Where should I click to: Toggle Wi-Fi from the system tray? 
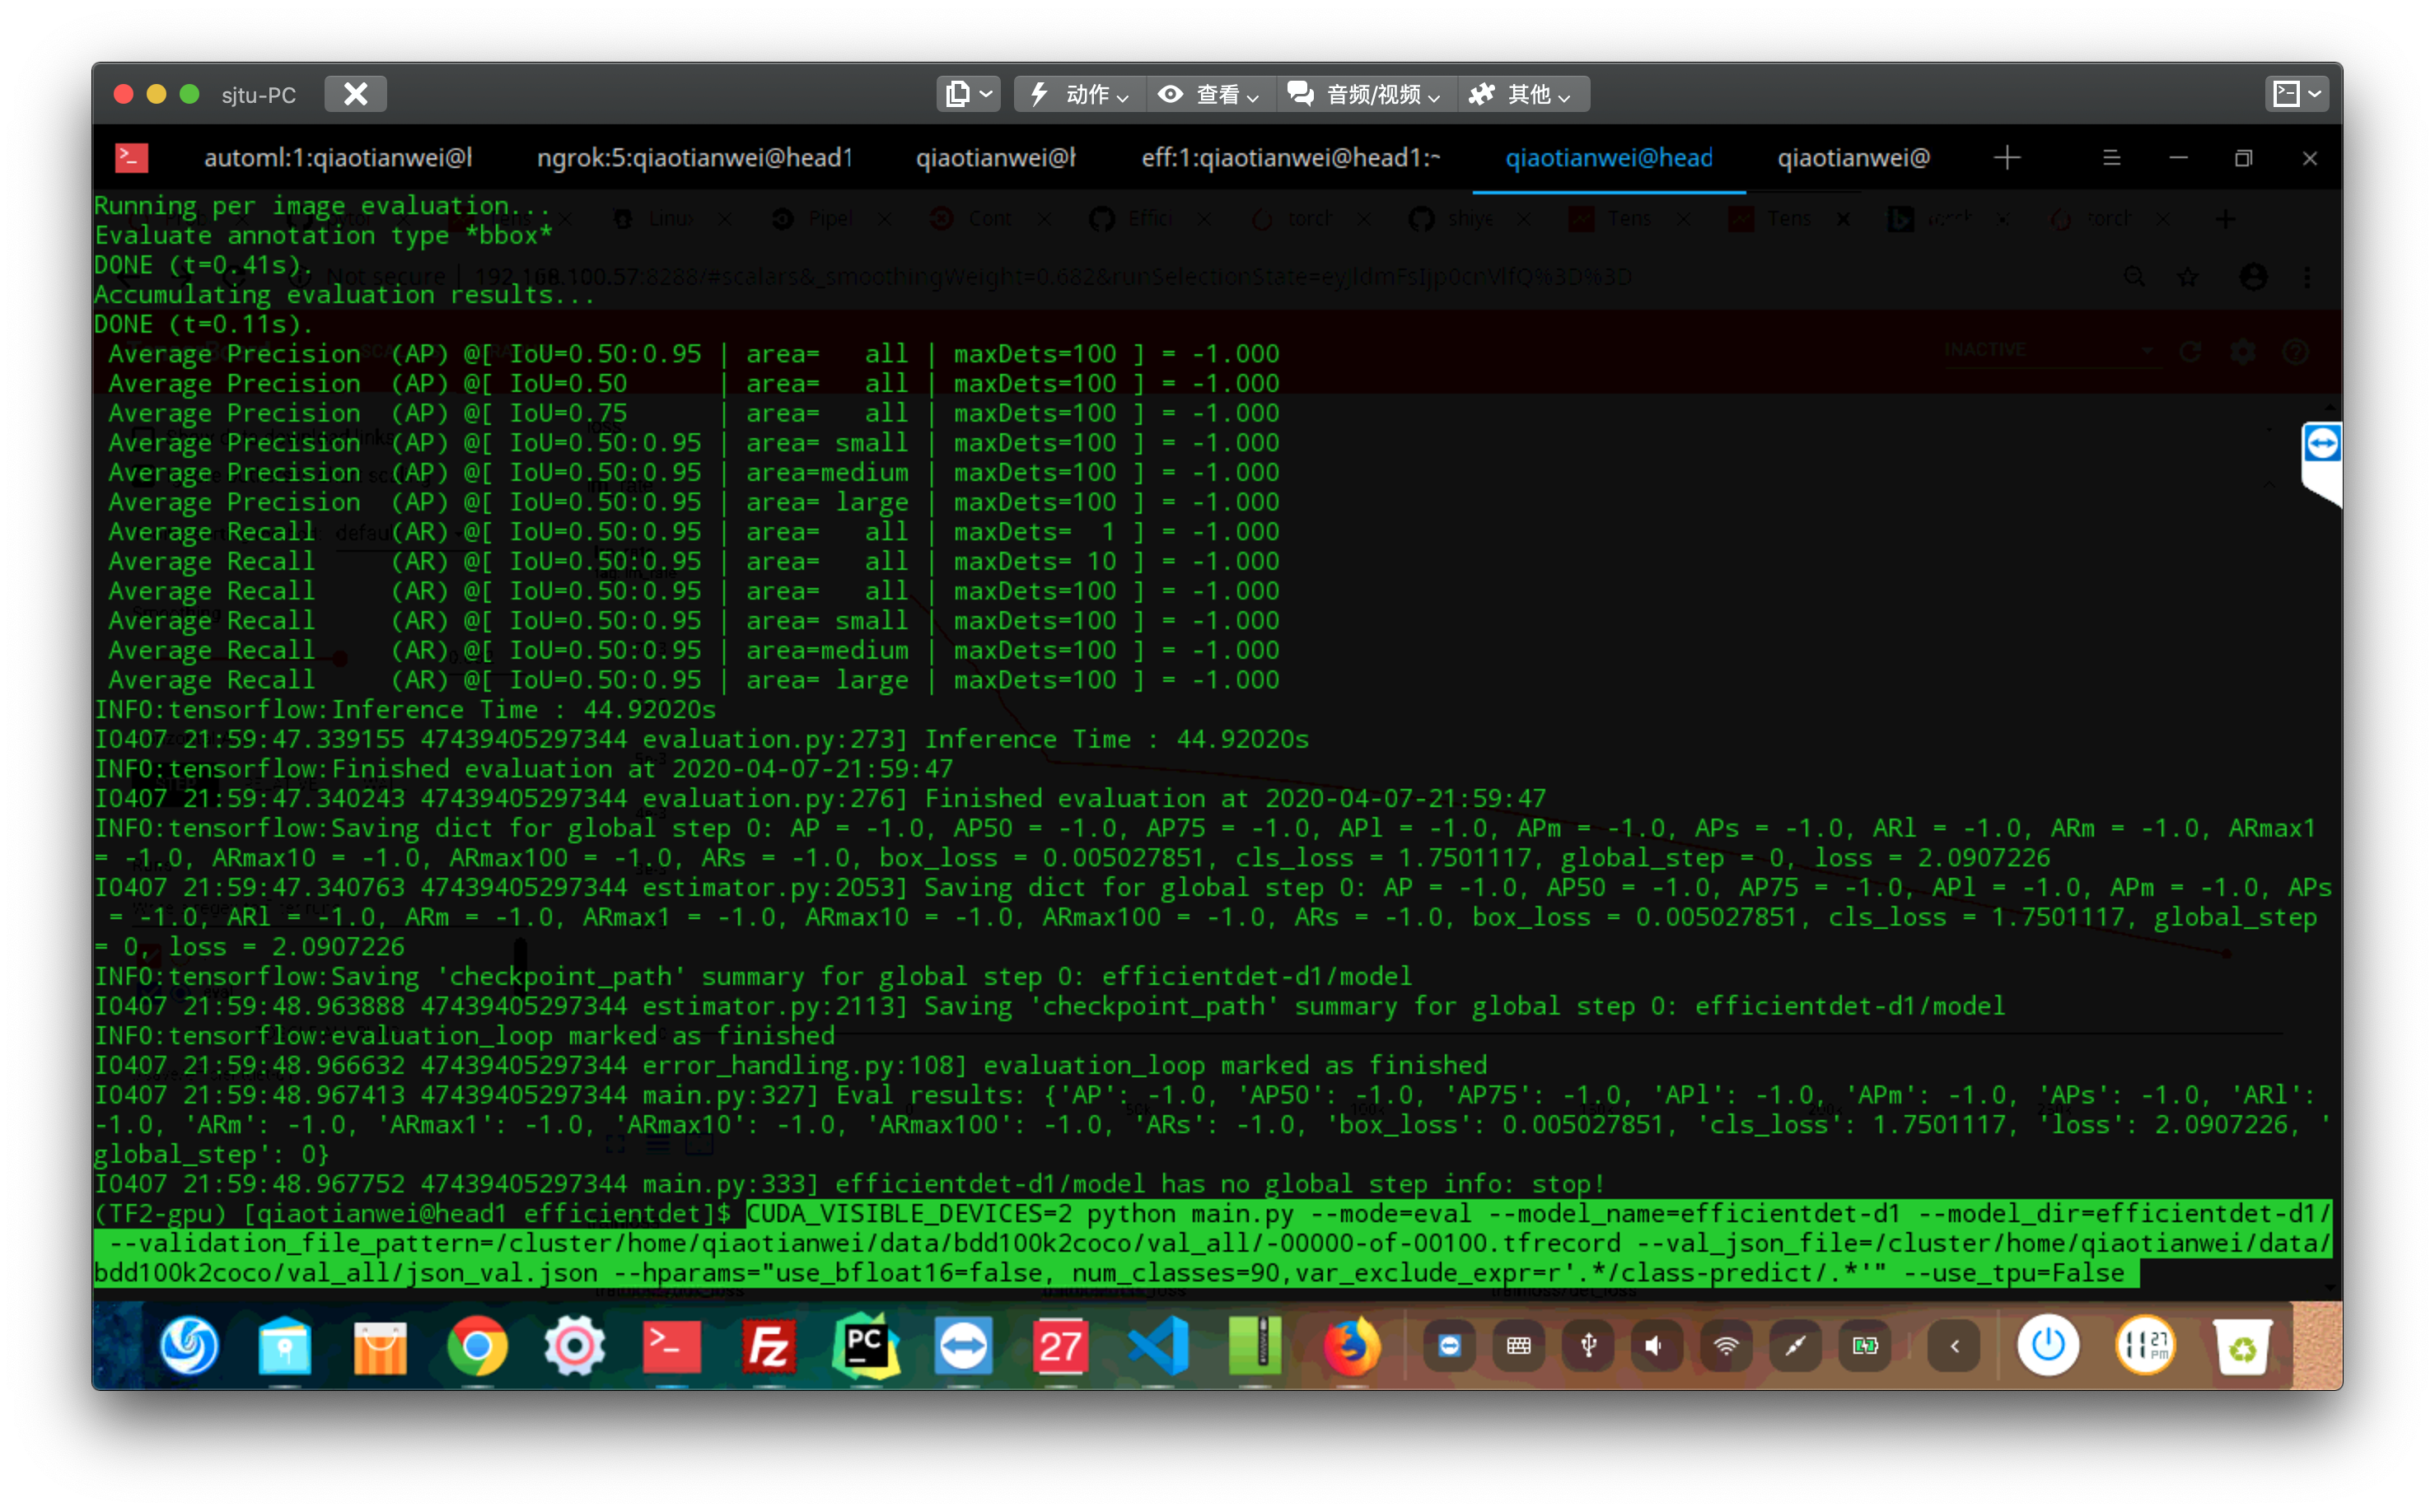1724,1346
